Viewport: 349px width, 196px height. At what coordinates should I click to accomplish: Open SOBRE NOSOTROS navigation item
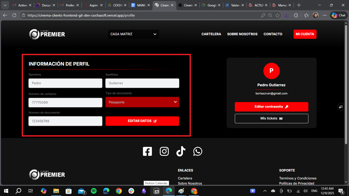242,34
